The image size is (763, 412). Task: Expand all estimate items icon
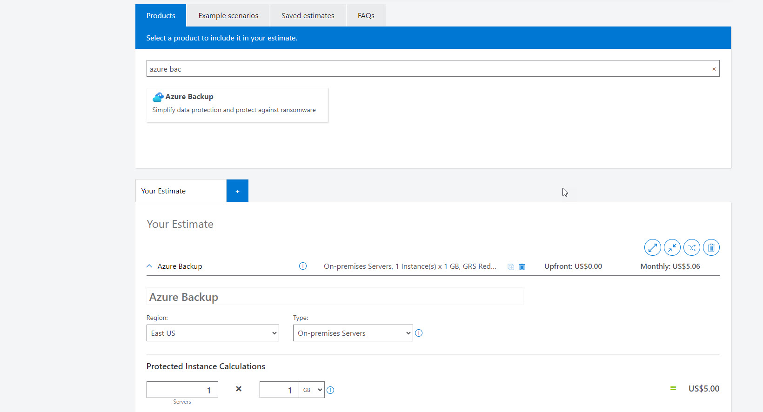[x=652, y=247]
